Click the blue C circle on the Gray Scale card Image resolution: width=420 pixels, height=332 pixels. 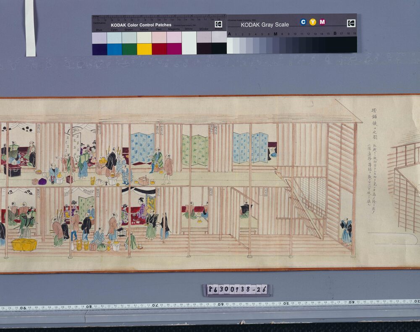pos(303,22)
